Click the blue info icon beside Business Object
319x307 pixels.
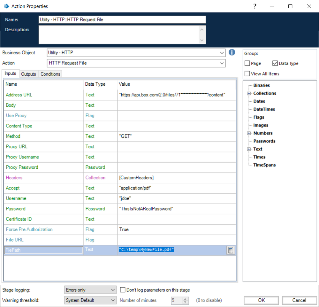[x=232, y=52]
